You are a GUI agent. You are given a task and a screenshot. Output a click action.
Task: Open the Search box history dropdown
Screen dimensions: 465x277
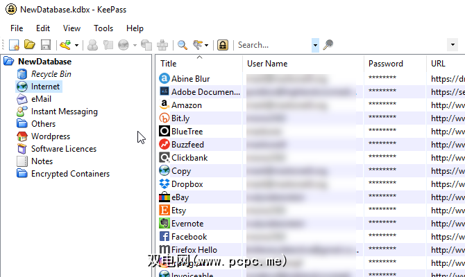[x=315, y=45]
